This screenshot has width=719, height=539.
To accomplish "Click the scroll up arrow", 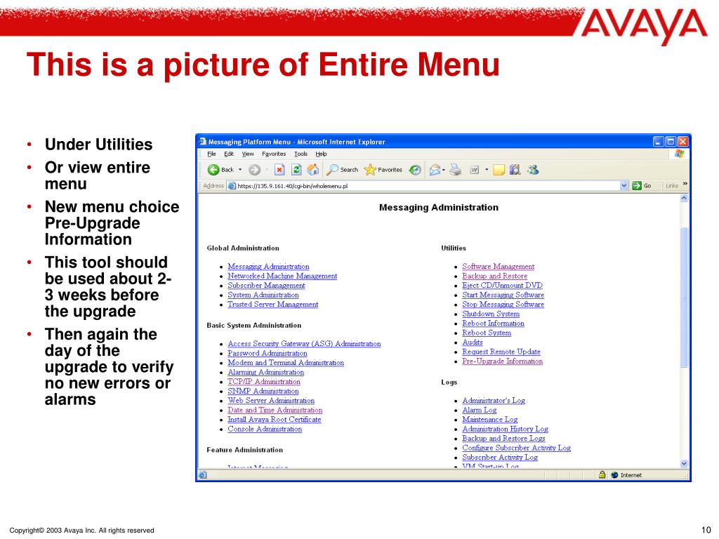I will point(684,199).
